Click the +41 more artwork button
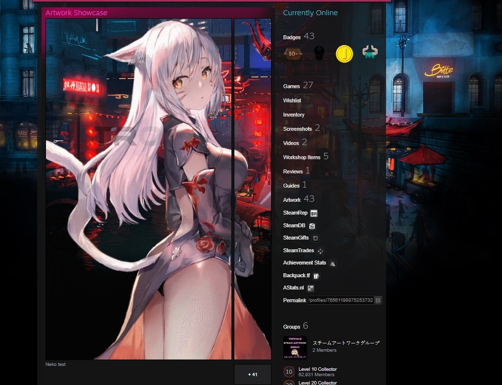This screenshot has width=502, height=385. click(x=252, y=374)
